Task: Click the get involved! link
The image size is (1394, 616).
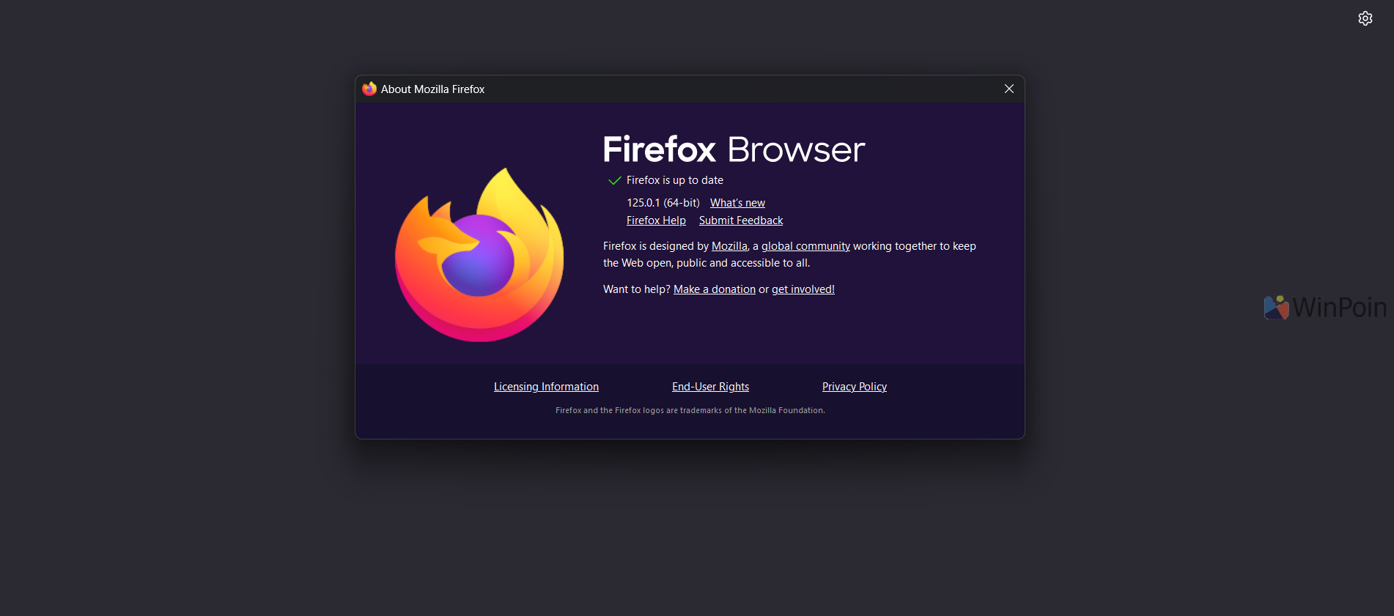Action: point(803,289)
